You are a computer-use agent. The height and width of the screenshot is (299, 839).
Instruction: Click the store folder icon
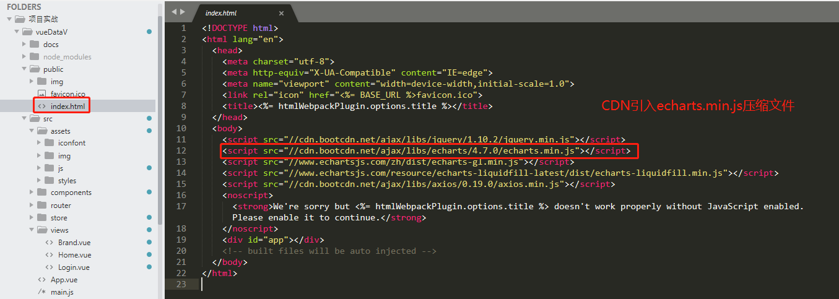pos(42,217)
